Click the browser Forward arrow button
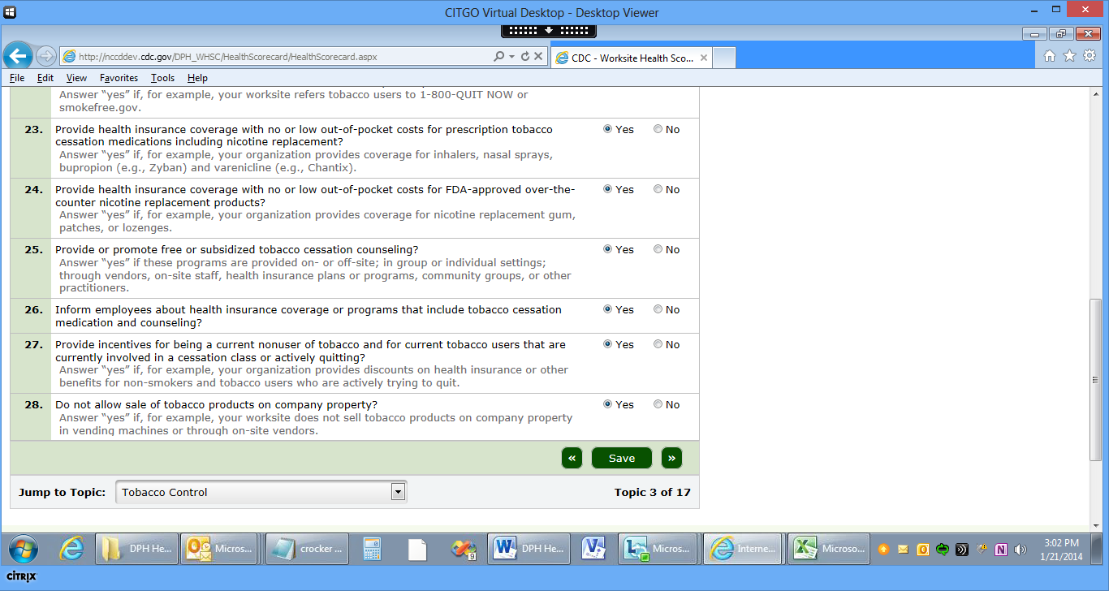 tap(46, 56)
